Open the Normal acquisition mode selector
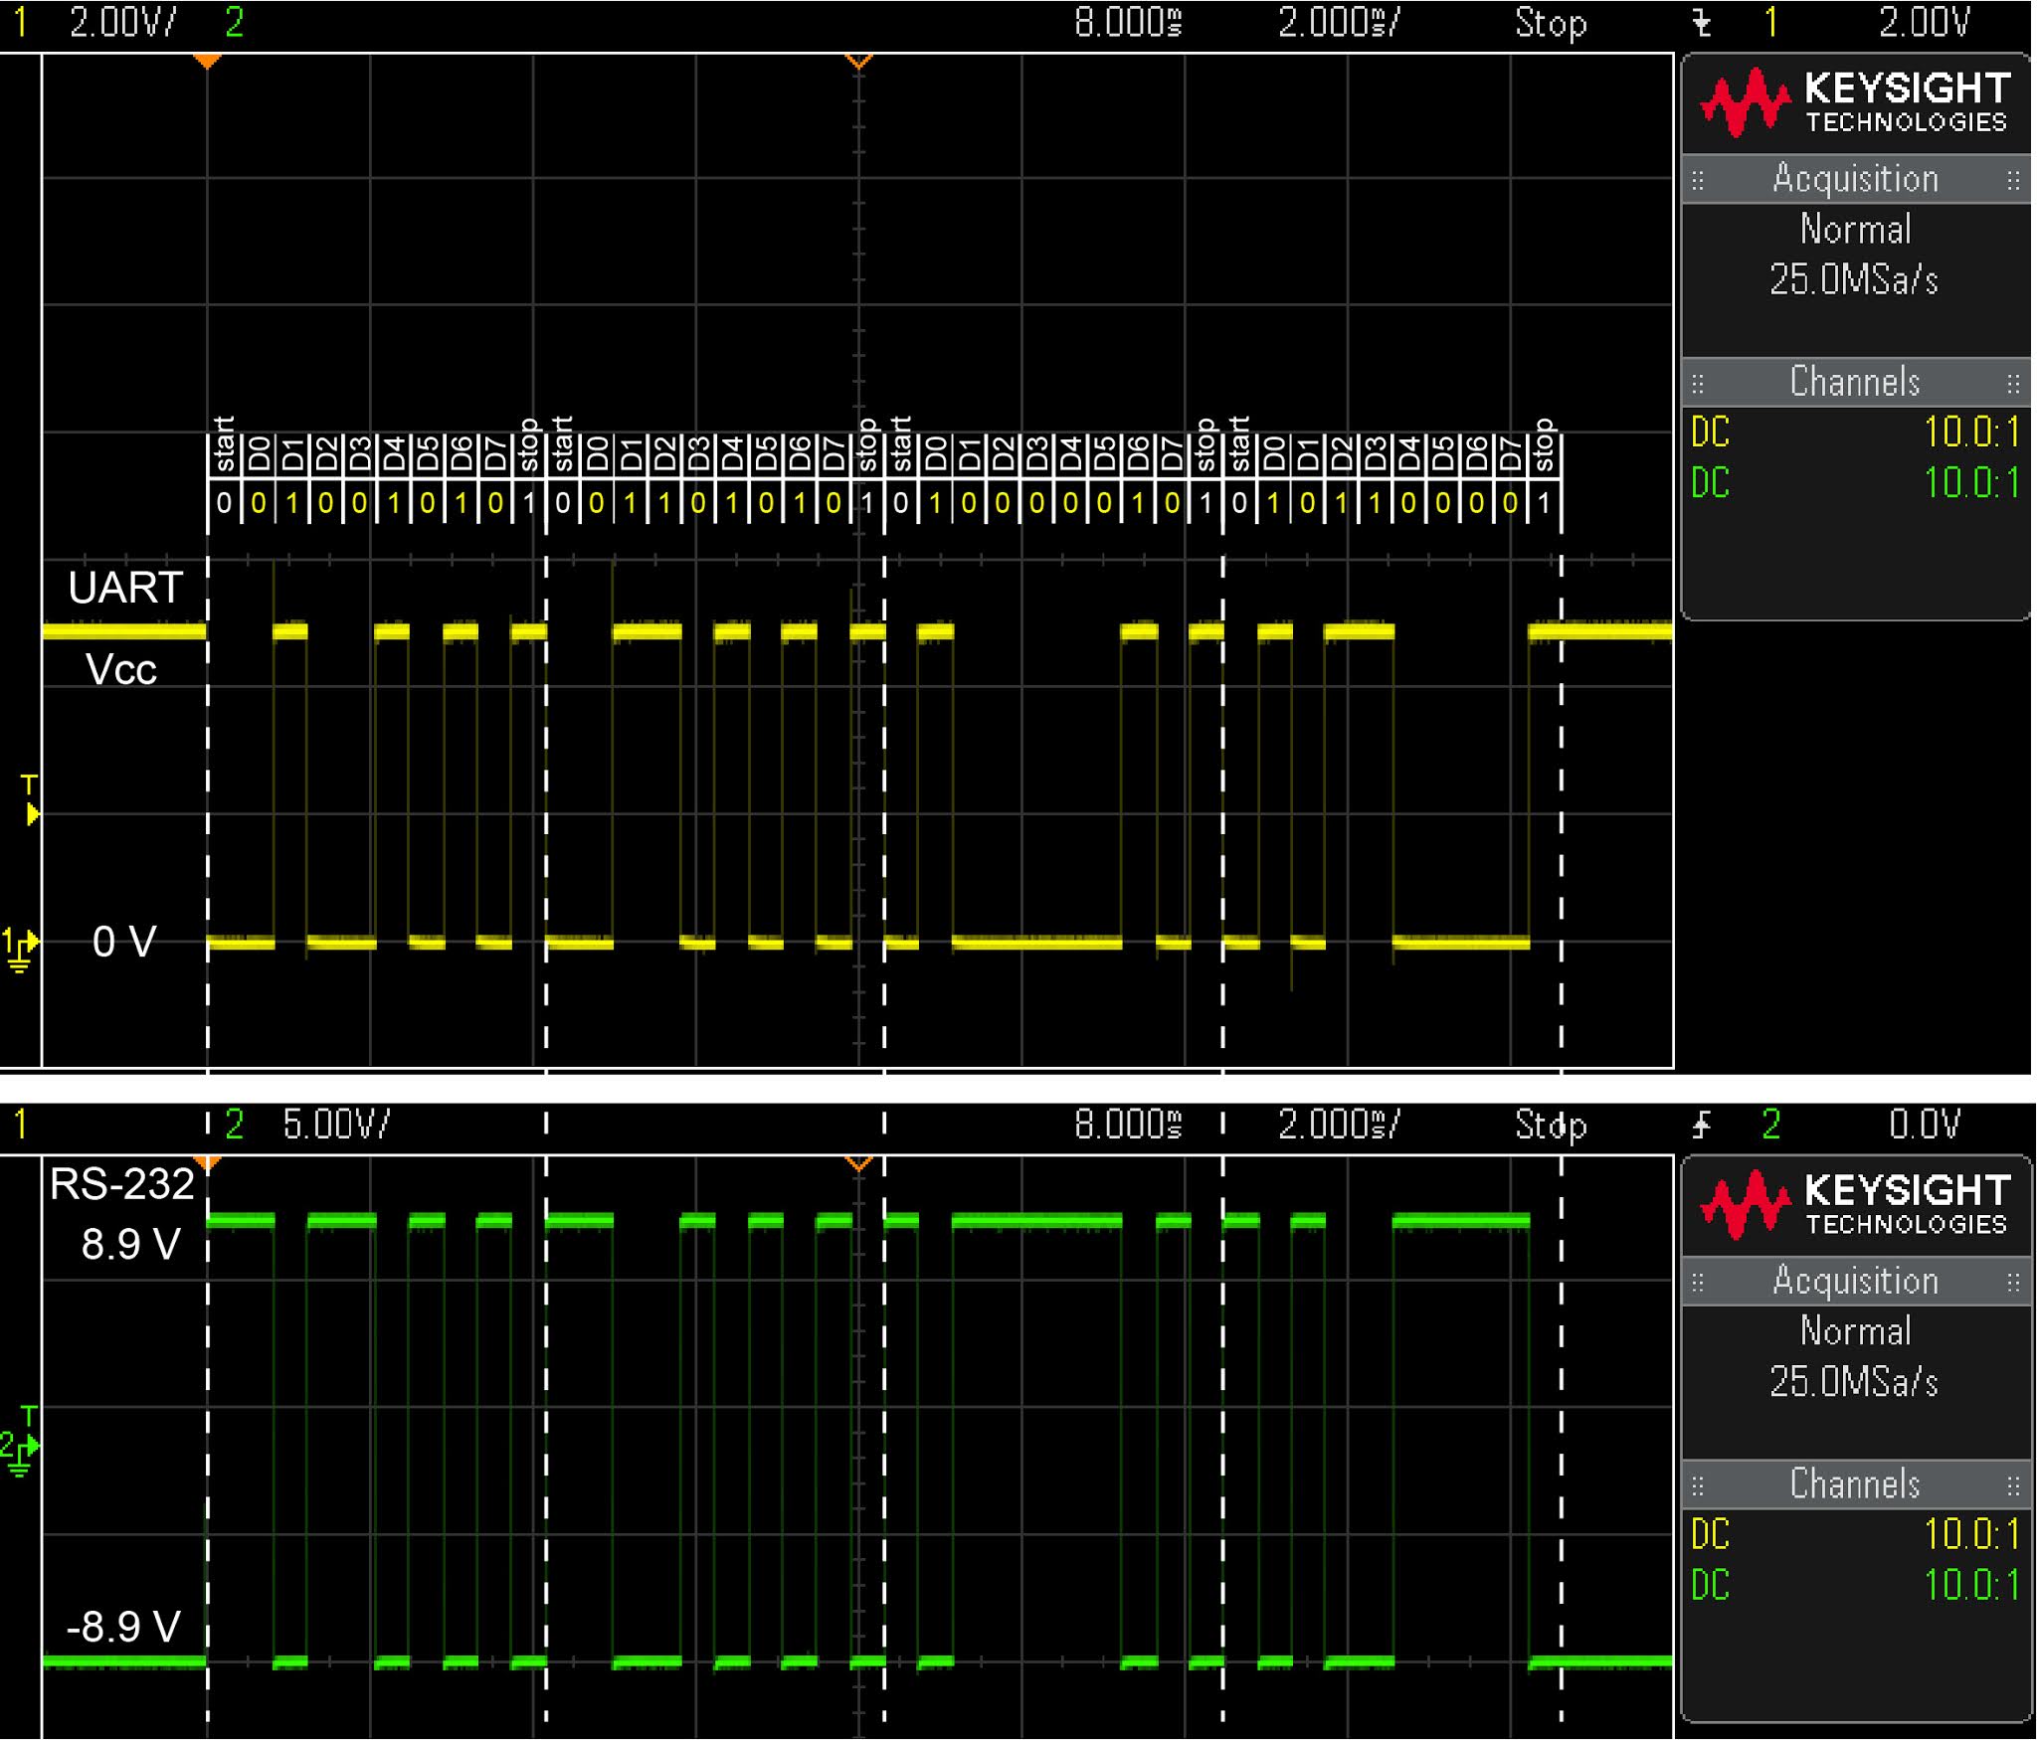This screenshot has width=2037, height=1740. [1853, 231]
